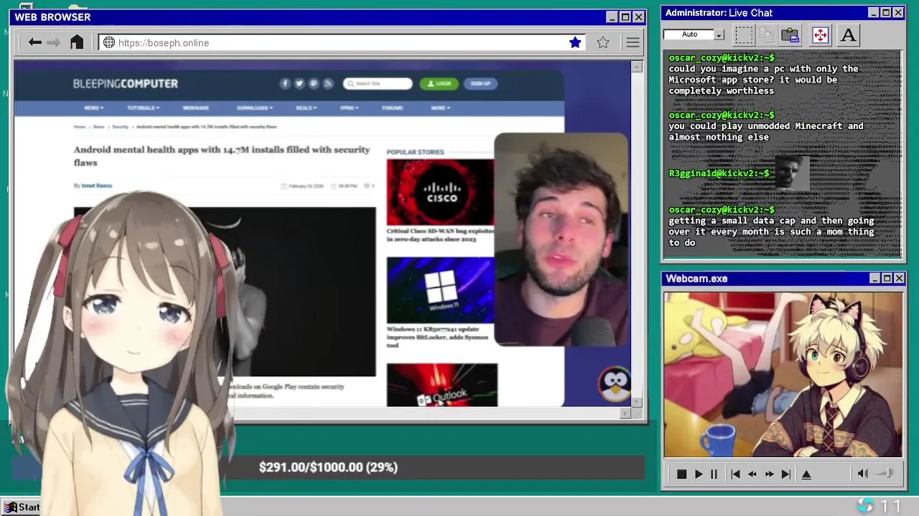Click the taskbar clock
This screenshot has width=919, height=516.
click(890, 506)
